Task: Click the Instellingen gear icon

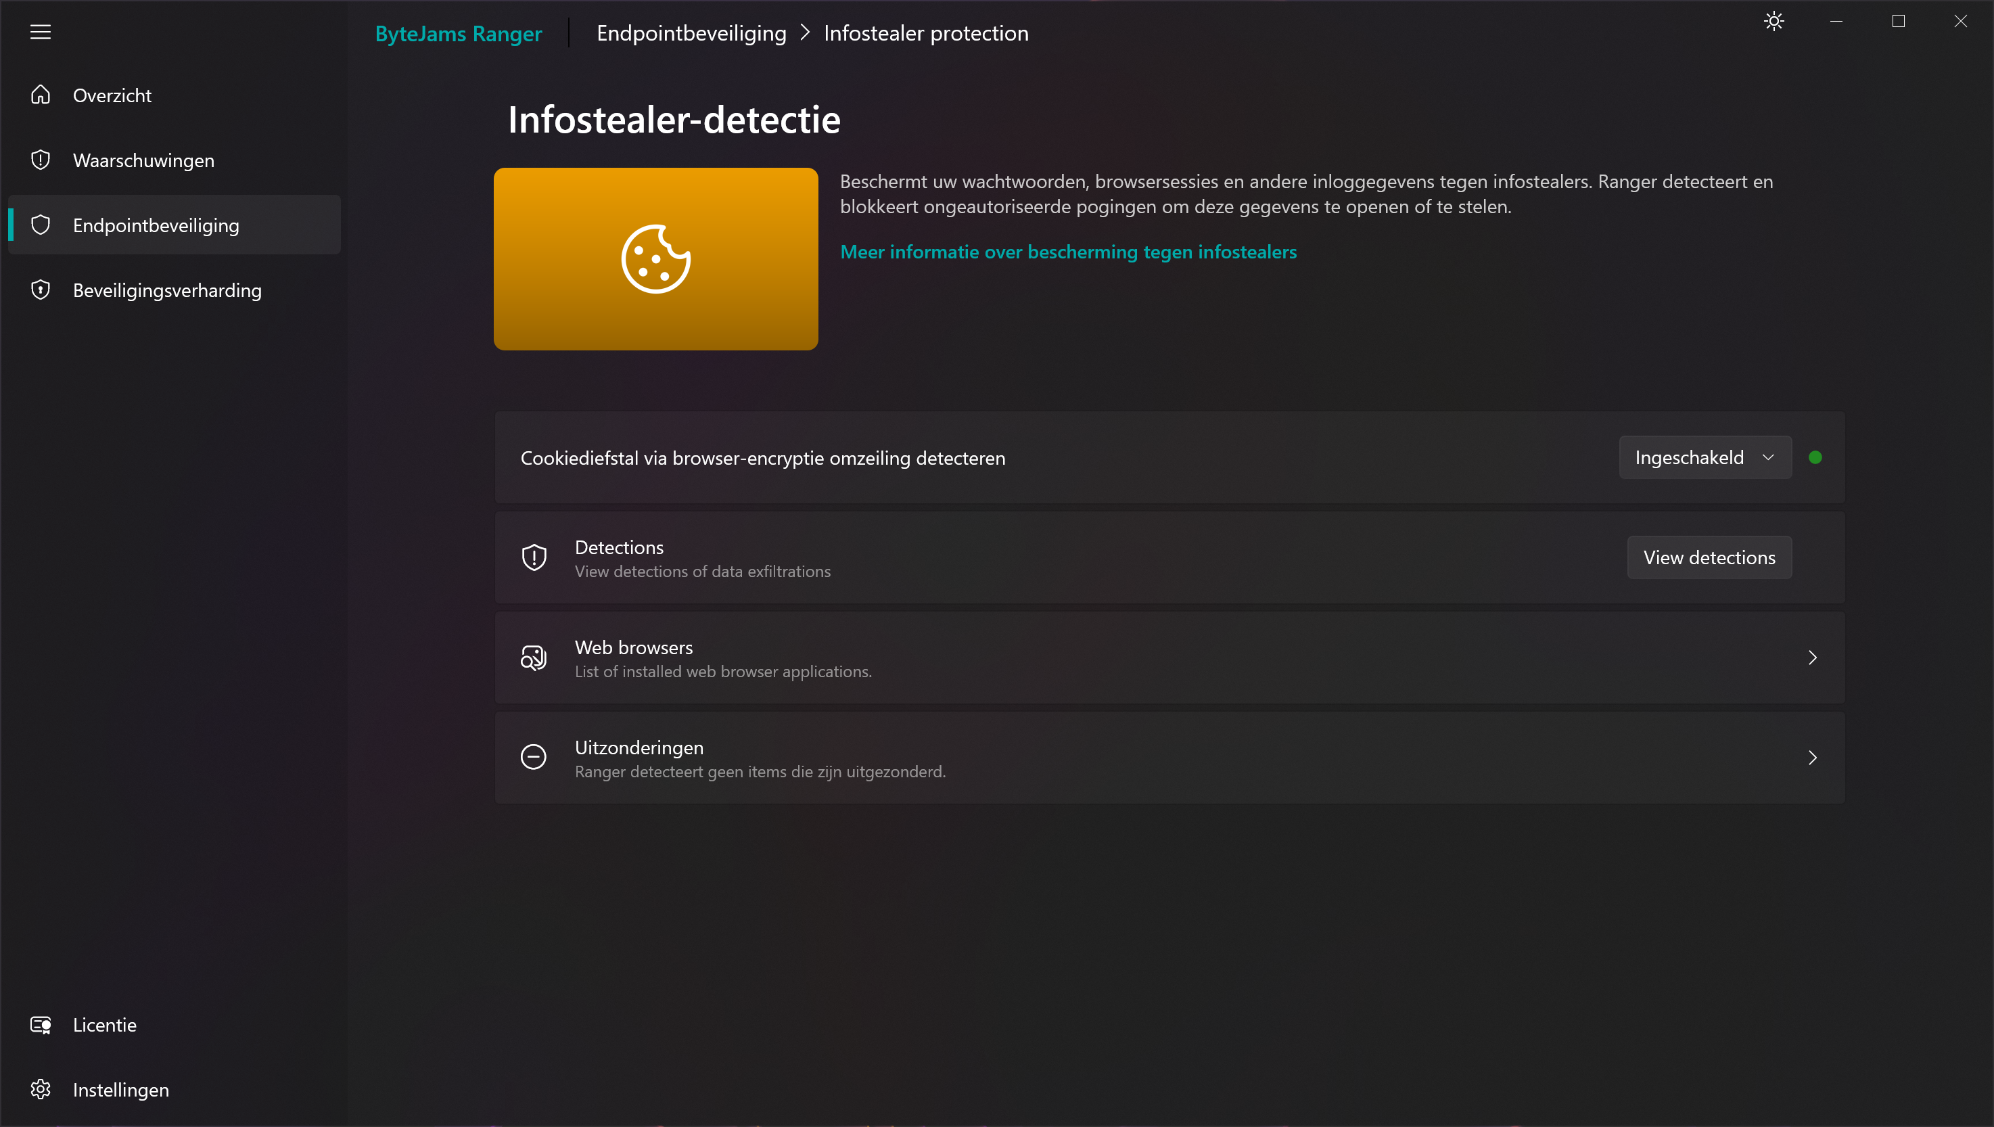Action: 41,1089
